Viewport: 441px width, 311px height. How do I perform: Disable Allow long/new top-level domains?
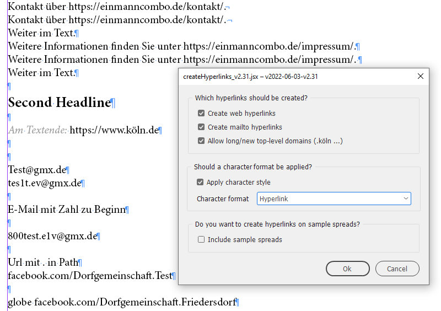tap(201, 141)
